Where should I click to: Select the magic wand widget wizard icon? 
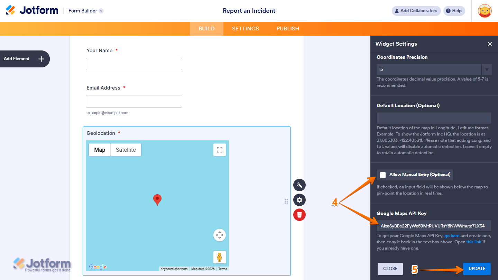[299, 185]
